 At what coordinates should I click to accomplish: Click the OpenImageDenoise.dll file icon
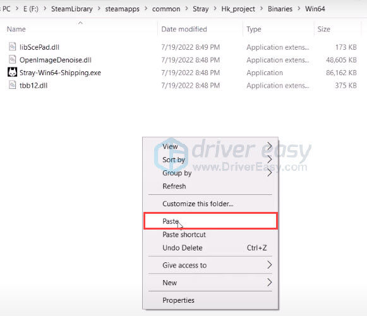pyautogui.click(x=13, y=59)
